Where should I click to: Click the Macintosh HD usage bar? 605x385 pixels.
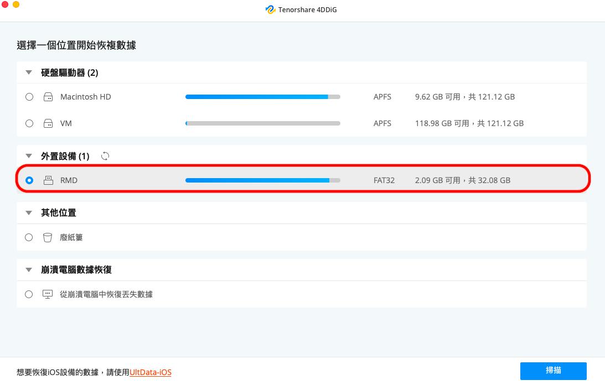click(263, 97)
